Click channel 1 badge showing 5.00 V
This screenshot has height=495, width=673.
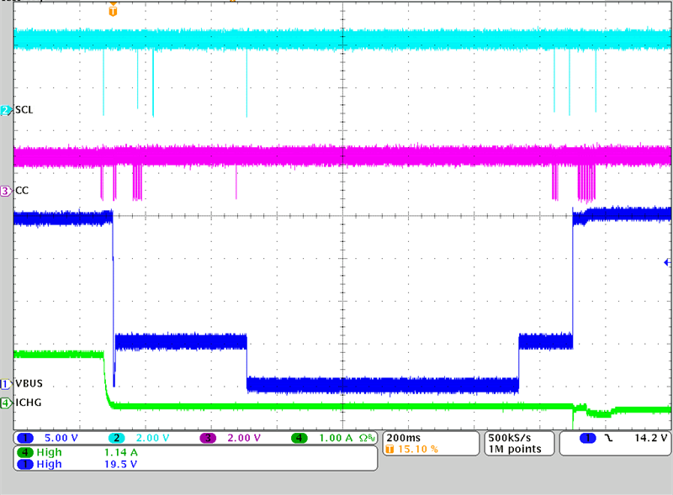(x=25, y=439)
